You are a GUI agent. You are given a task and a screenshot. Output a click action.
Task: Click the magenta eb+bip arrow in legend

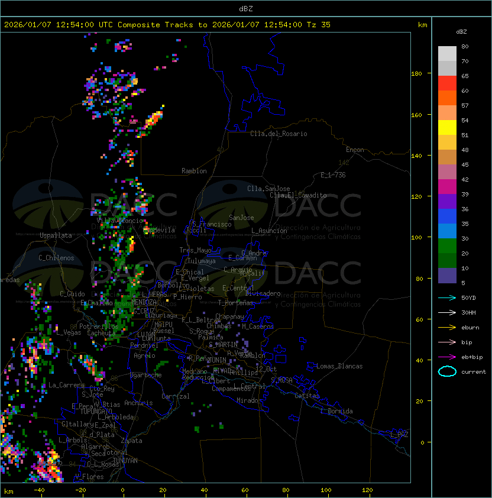(447, 357)
